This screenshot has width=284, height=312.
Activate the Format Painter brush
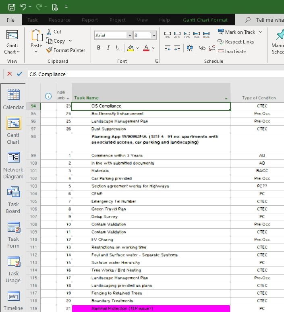coord(66,50)
